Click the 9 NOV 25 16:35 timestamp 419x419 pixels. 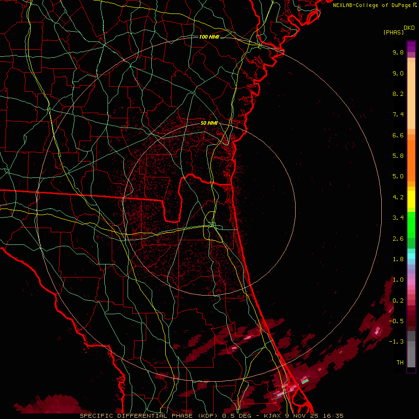[315, 416]
